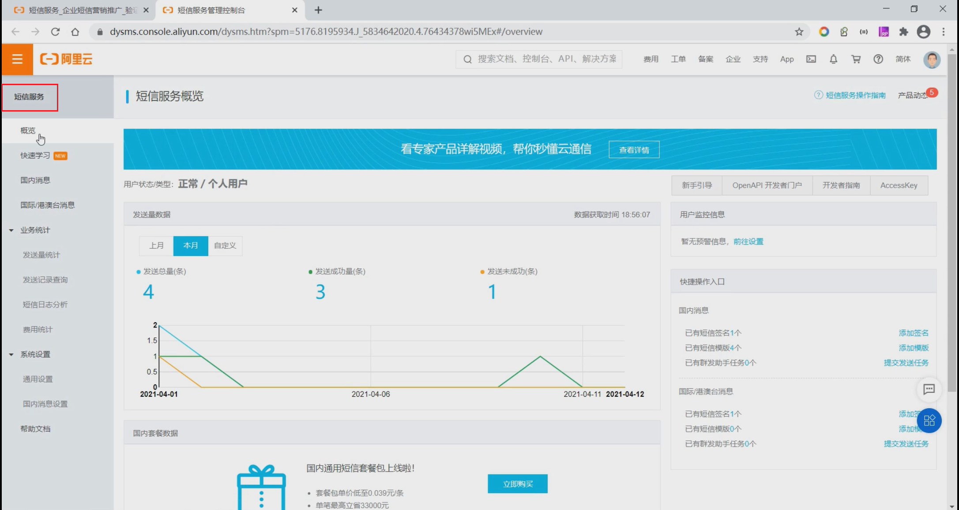
Task: Open the Cloud Shell terminal icon
Action: point(811,59)
